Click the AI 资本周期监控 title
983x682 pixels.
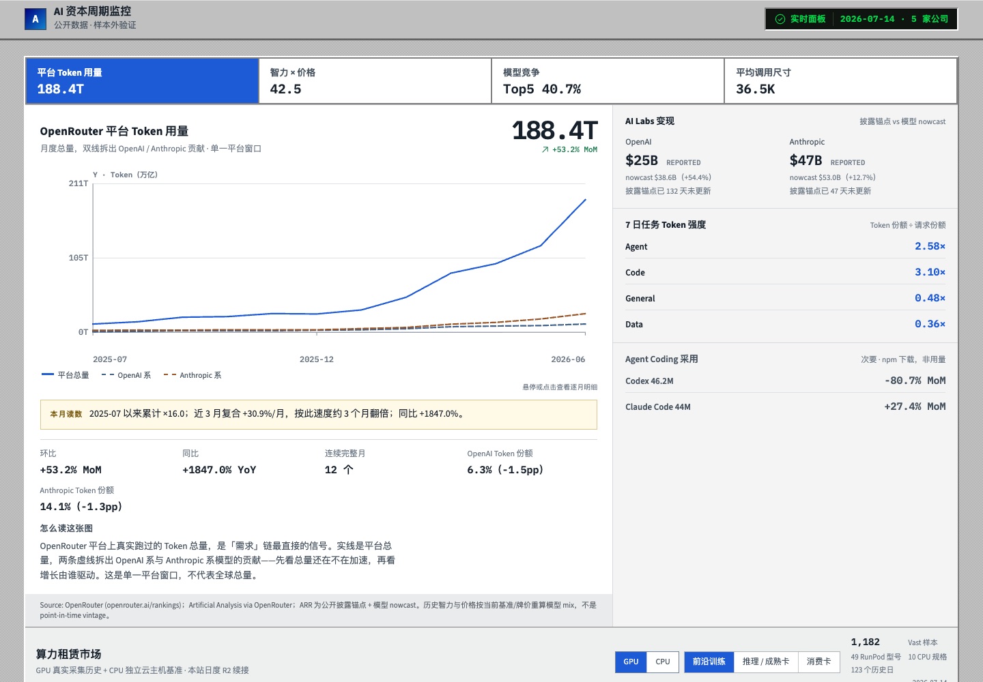(x=92, y=11)
